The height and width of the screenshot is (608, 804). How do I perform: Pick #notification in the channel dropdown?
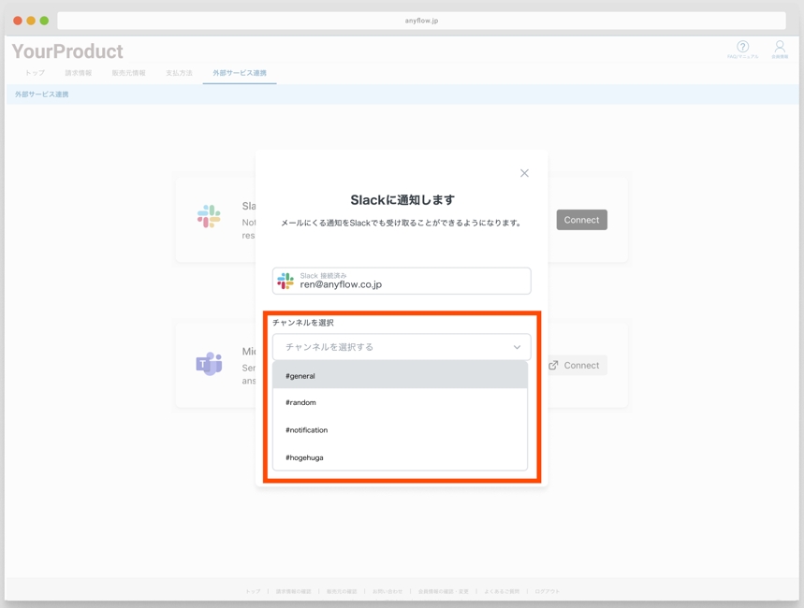point(400,430)
